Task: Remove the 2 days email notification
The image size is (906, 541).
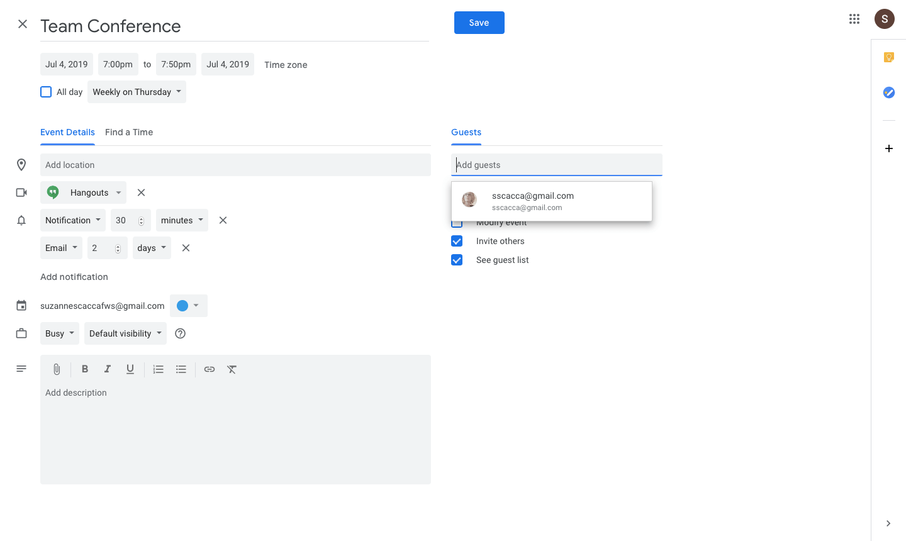Action: (186, 248)
